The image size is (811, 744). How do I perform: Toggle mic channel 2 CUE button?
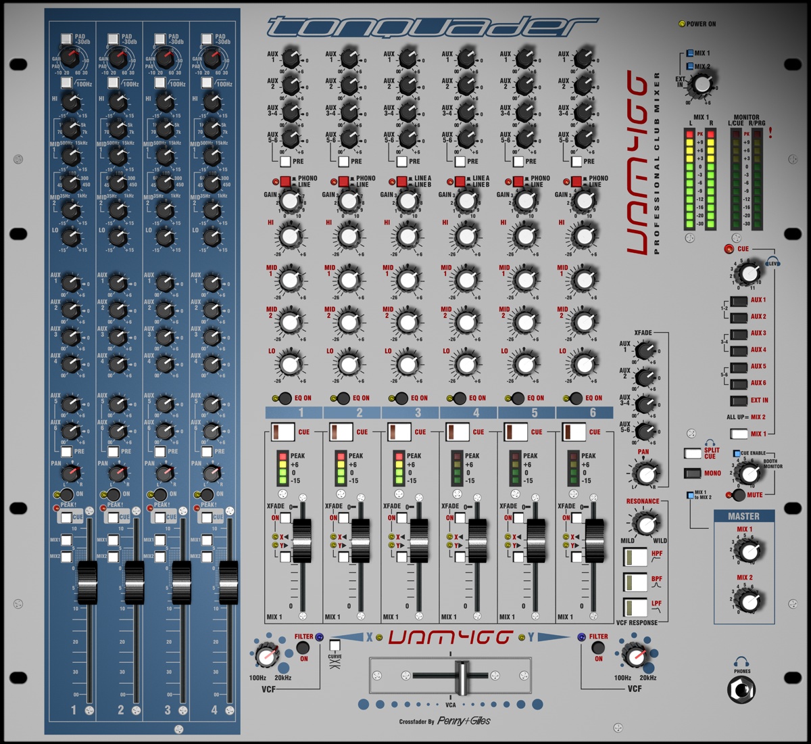click(113, 517)
